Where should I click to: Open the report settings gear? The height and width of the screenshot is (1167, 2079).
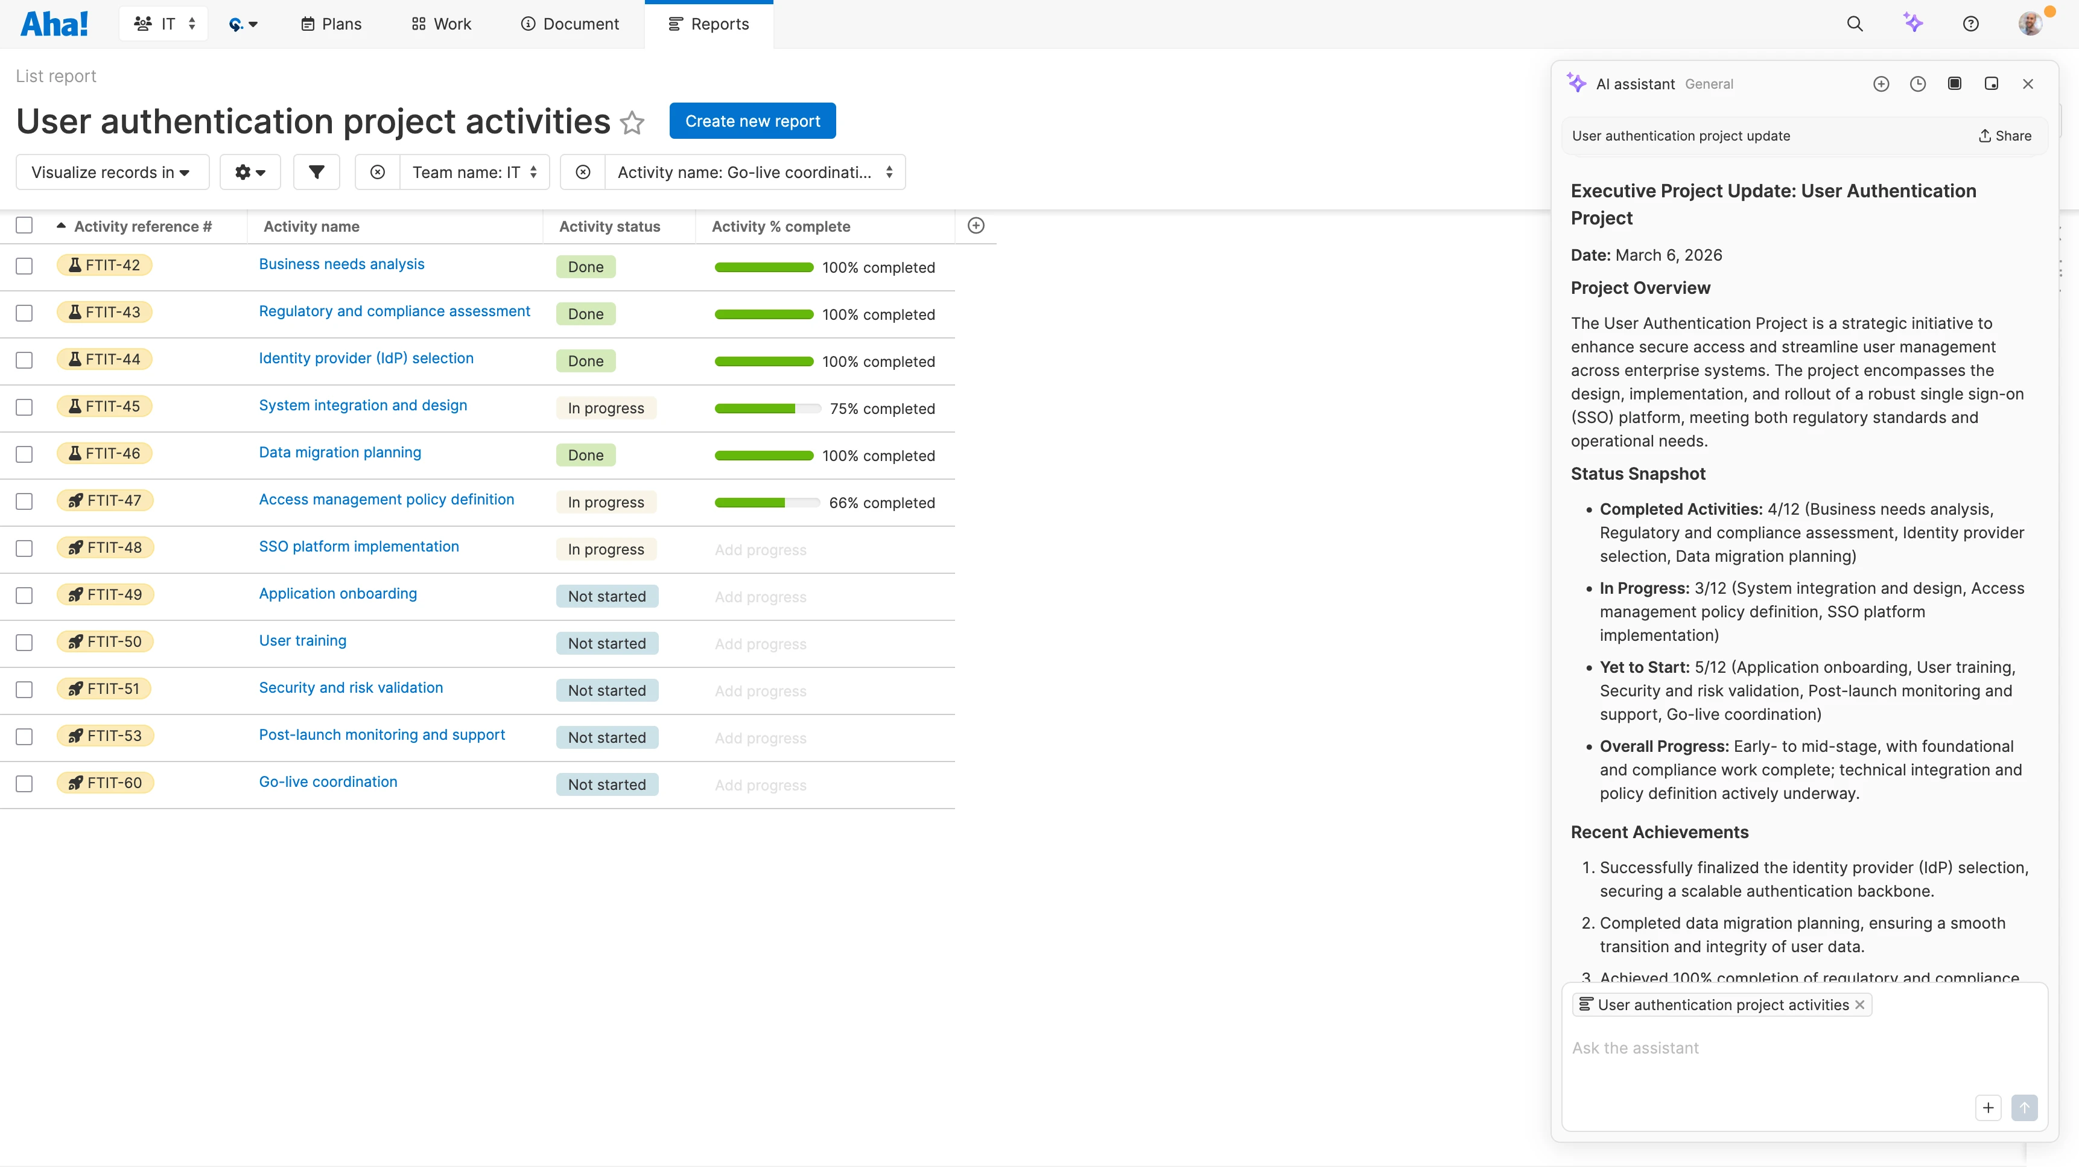click(250, 172)
